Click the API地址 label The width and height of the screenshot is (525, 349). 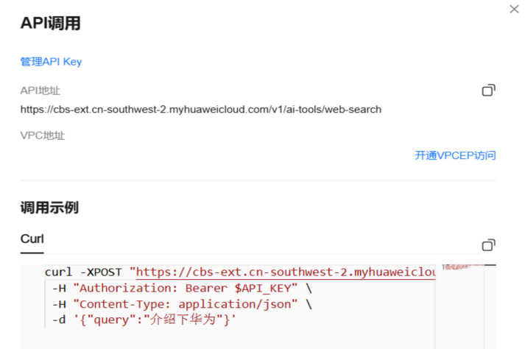[x=40, y=91]
